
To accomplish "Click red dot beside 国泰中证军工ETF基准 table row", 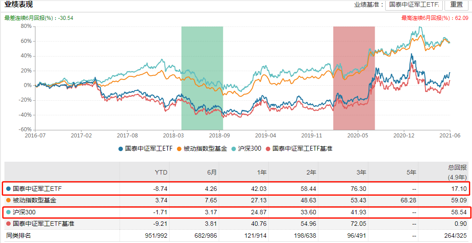I will 8,224.
